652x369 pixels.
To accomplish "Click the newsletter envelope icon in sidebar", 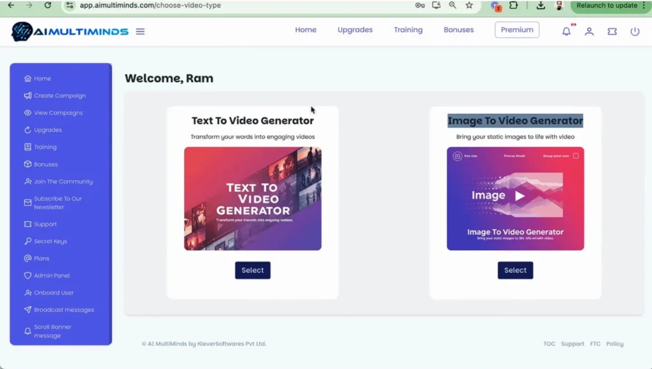I will (x=27, y=203).
